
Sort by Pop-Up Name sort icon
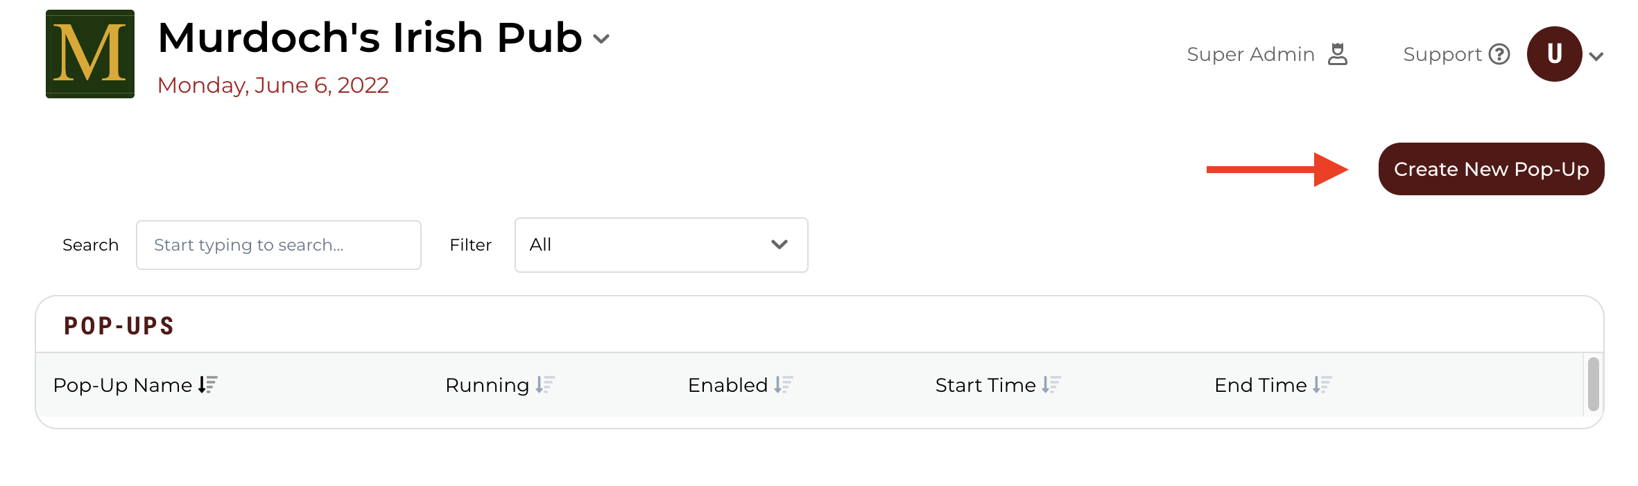pos(208,385)
